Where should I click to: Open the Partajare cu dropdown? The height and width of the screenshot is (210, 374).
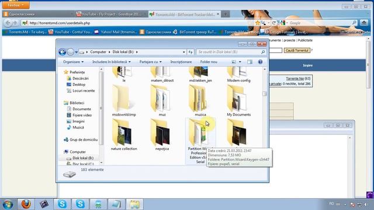[x=150, y=62]
